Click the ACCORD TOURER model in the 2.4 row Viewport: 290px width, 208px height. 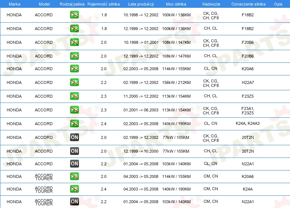pos(44,189)
